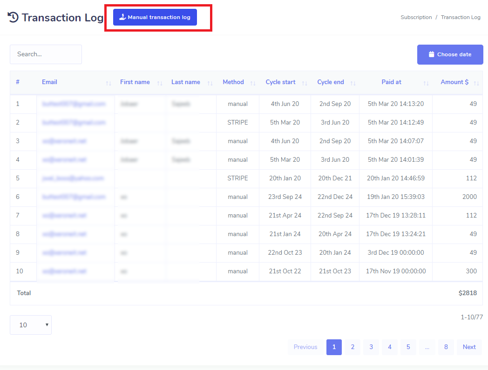Focus the Search input field
488x370 pixels.
tap(46, 54)
